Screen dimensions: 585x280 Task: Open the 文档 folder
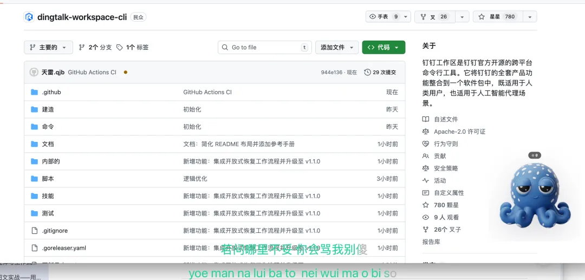[48, 144]
